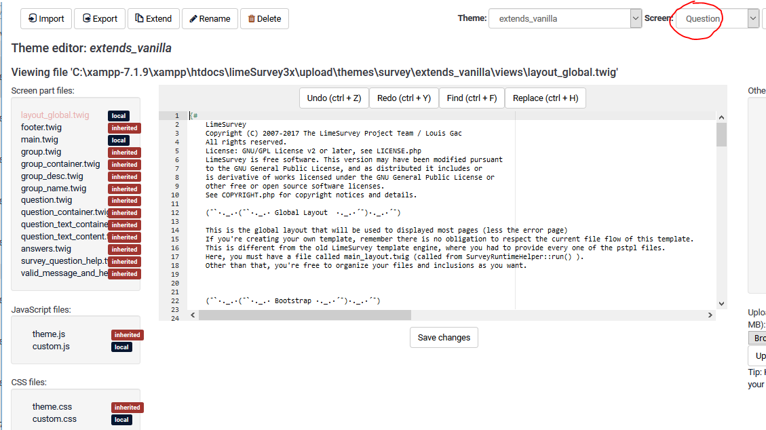
Task: Click the Extend theme button
Action: point(153,18)
